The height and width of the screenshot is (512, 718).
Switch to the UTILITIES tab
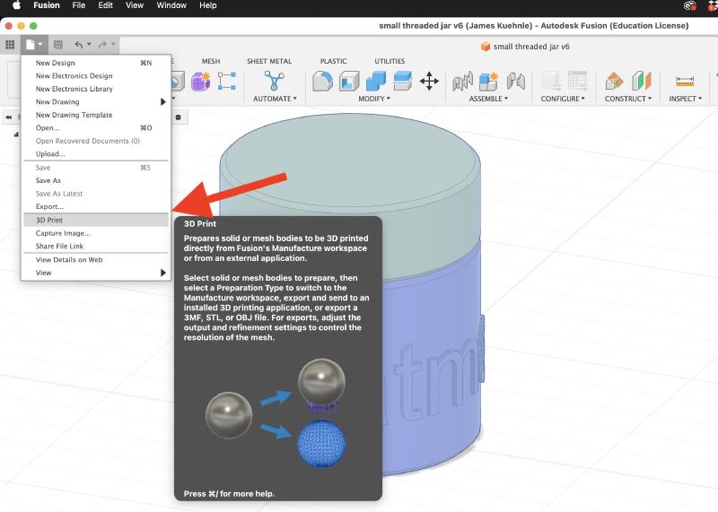(x=390, y=61)
